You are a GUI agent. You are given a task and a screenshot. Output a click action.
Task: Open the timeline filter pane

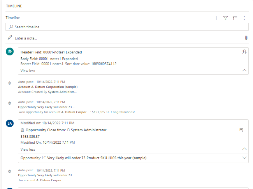click(225, 18)
